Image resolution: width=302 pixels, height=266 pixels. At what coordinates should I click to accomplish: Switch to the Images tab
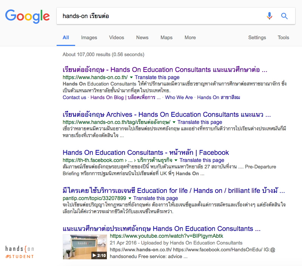(89, 37)
